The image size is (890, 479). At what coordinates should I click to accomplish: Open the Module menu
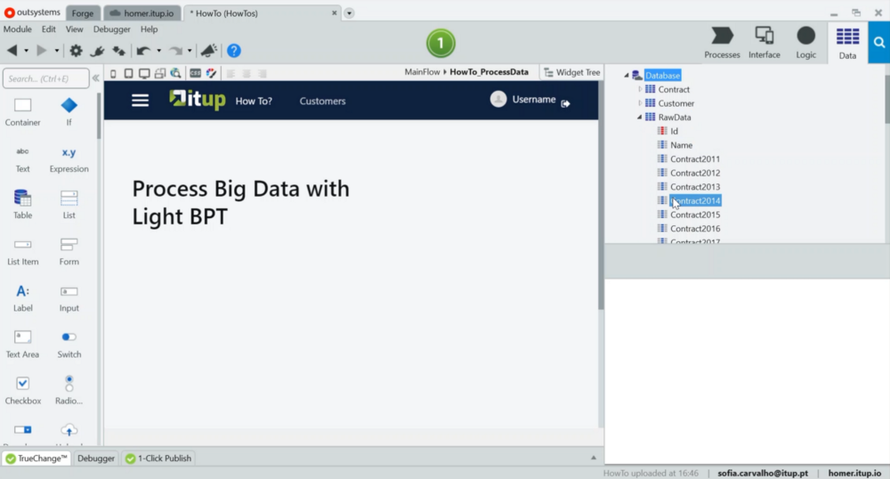pyautogui.click(x=18, y=29)
